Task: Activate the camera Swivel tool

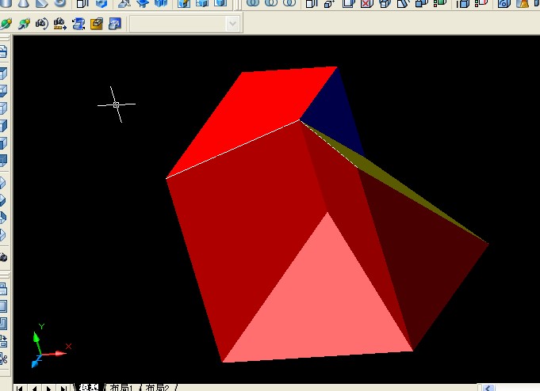Action: pos(42,24)
